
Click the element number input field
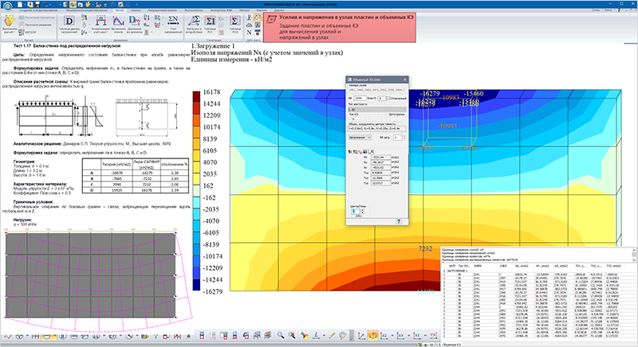[x=360, y=98]
